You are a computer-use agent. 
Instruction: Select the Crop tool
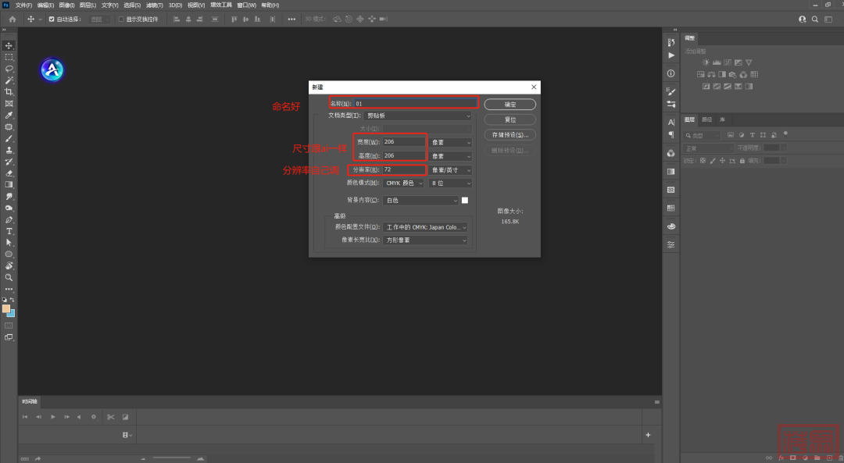pyautogui.click(x=9, y=92)
